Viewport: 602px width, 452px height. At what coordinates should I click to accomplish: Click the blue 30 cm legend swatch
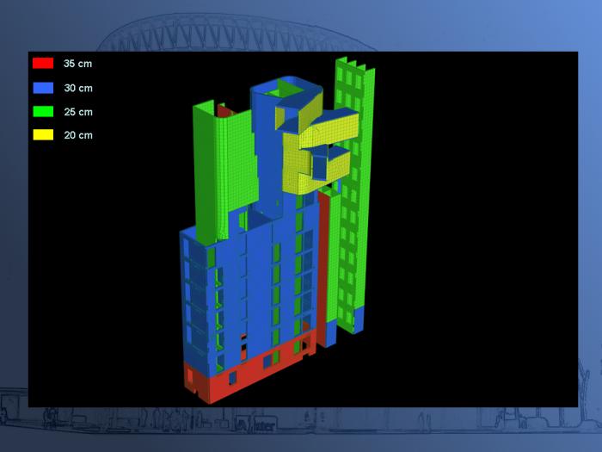coord(42,88)
